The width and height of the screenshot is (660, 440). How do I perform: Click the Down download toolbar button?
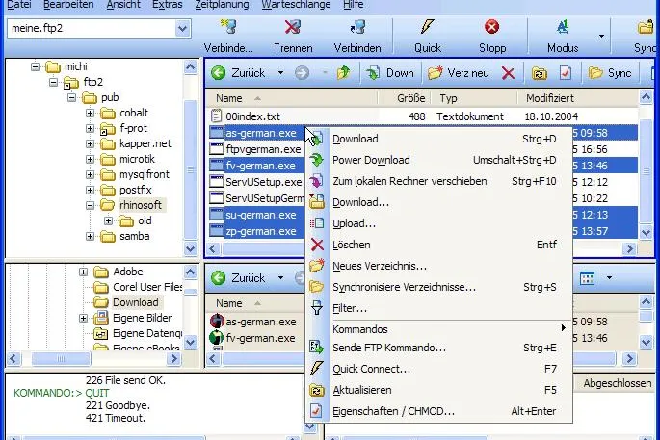pos(390,73)
